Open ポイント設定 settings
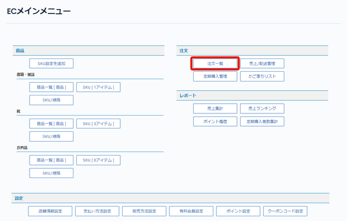This screenshot has width=347, height=221. pyautogui.click(x=238, y=211)
